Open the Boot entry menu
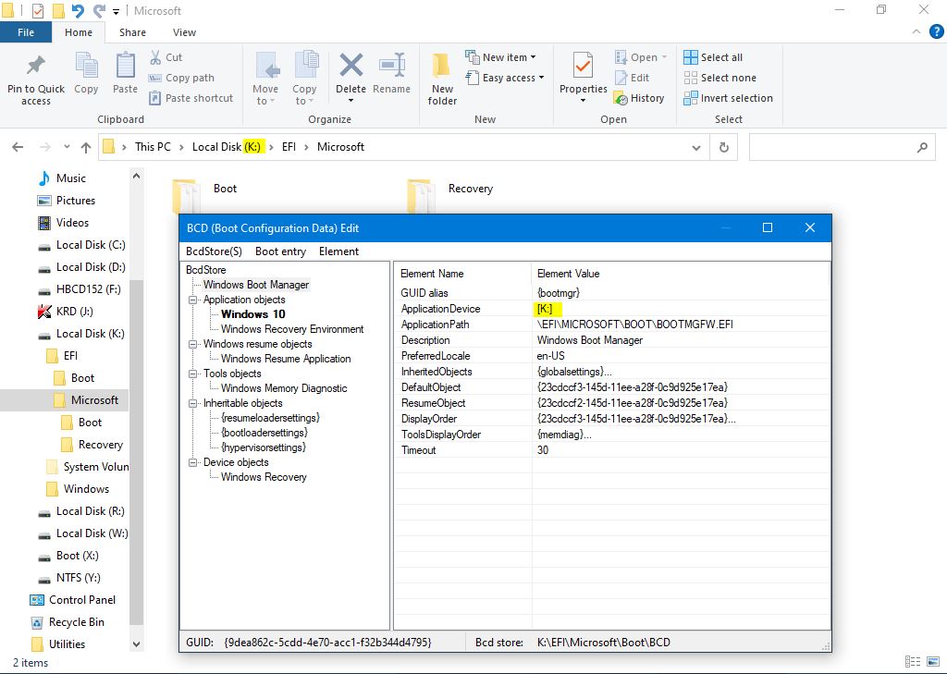Image resolution: width=947 pixels, height=674 pixels. pyautogui.click(x=280, y=251)
